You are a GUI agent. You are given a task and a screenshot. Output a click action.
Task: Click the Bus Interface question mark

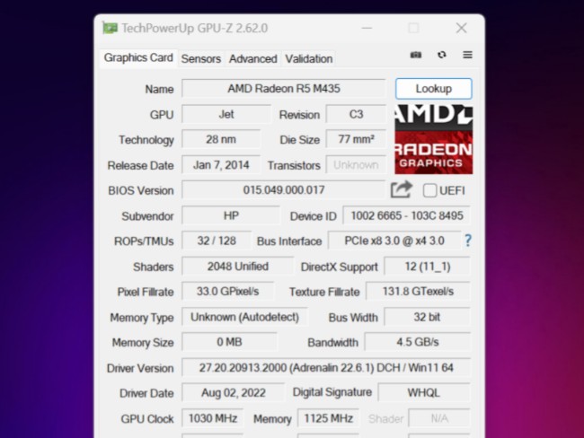pyautogui.click(x=468, y=241)
